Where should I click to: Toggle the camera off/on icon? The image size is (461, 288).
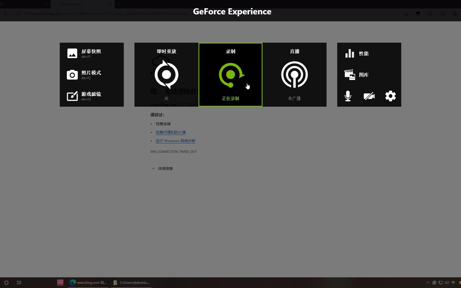[369, 96]
